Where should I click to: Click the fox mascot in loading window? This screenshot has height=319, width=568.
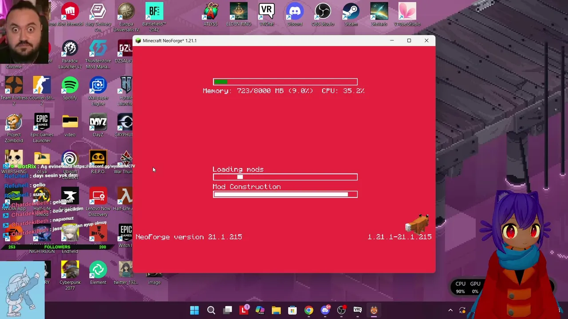pos(418,223)
